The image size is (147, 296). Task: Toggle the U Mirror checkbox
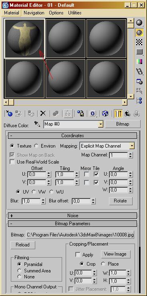point(87,174)
